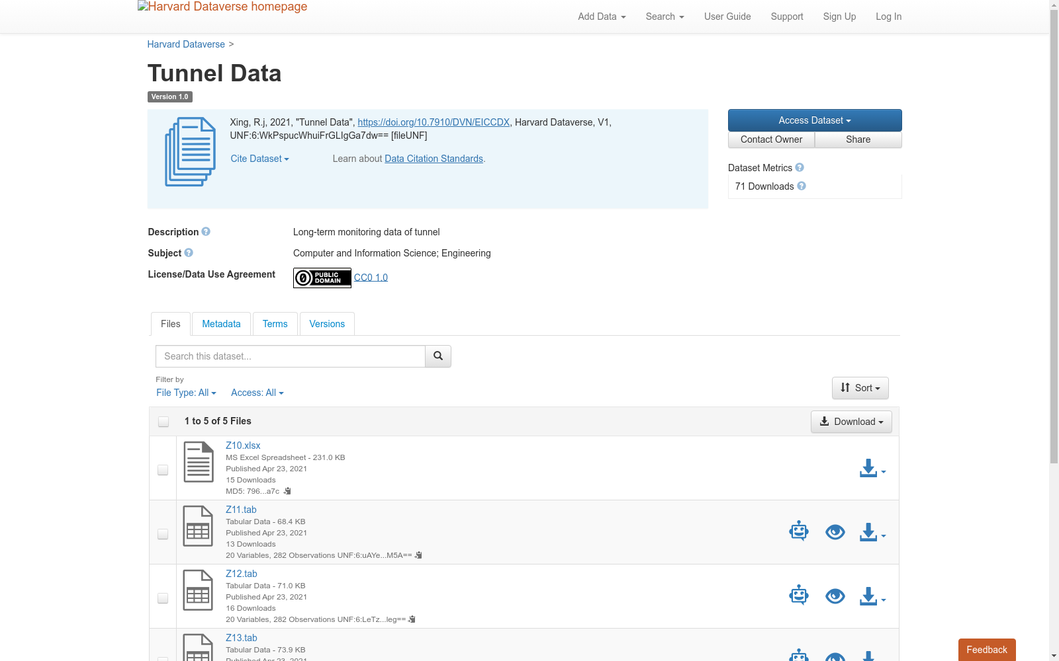Expand the Cite Dataset dropdown
Viewport: 1059px width, 661px height.
[260, 159]
